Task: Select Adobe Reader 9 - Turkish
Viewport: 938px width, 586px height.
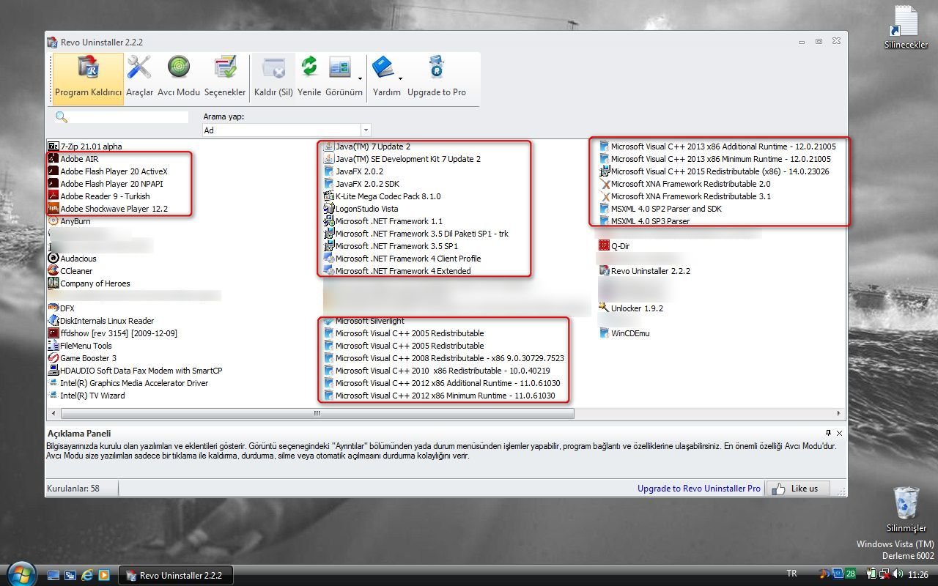Action: point(99,196)
